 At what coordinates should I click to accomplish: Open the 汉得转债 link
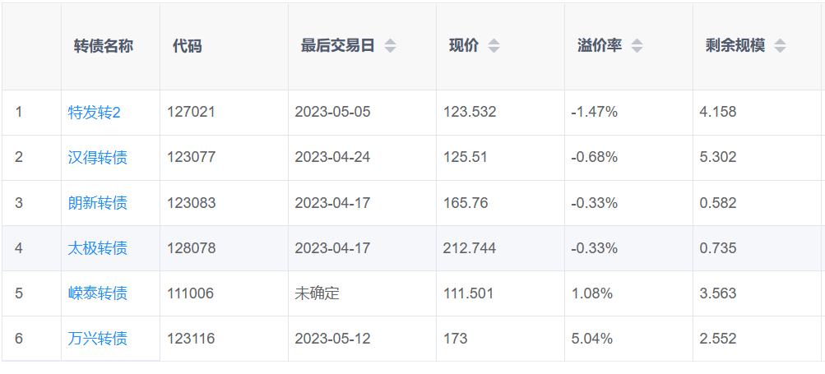pyautogui.click(x=97, y=157)
